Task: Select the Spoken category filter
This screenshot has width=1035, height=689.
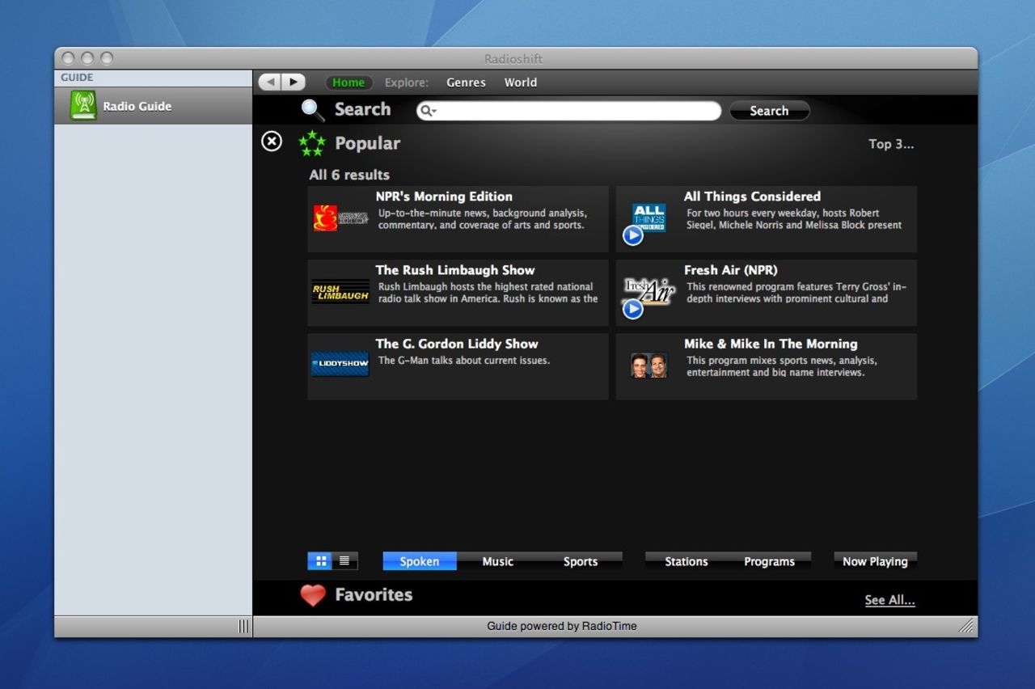Action: (419, 561)
